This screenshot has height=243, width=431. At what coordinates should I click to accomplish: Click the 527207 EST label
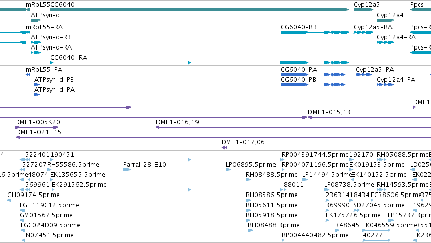pyautogui.click(x=34, y=165)
